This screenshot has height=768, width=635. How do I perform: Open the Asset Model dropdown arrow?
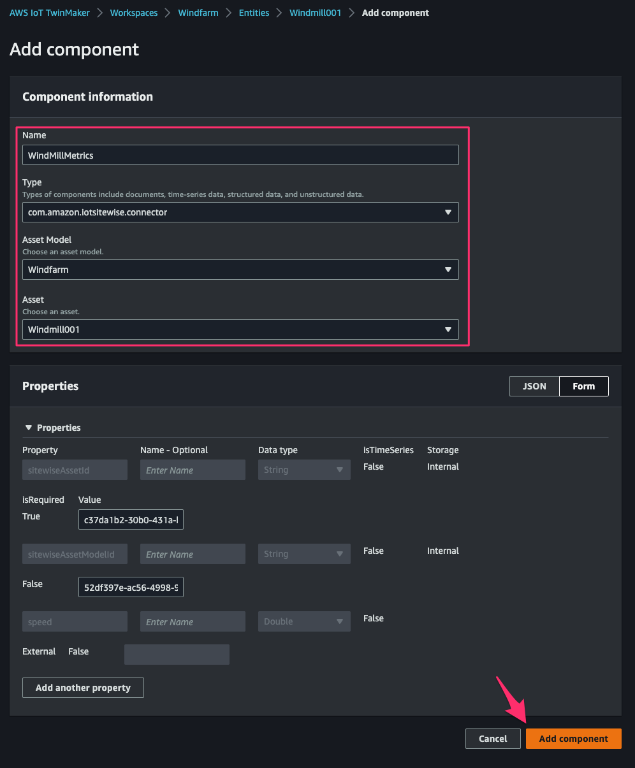tap(448, 270)
